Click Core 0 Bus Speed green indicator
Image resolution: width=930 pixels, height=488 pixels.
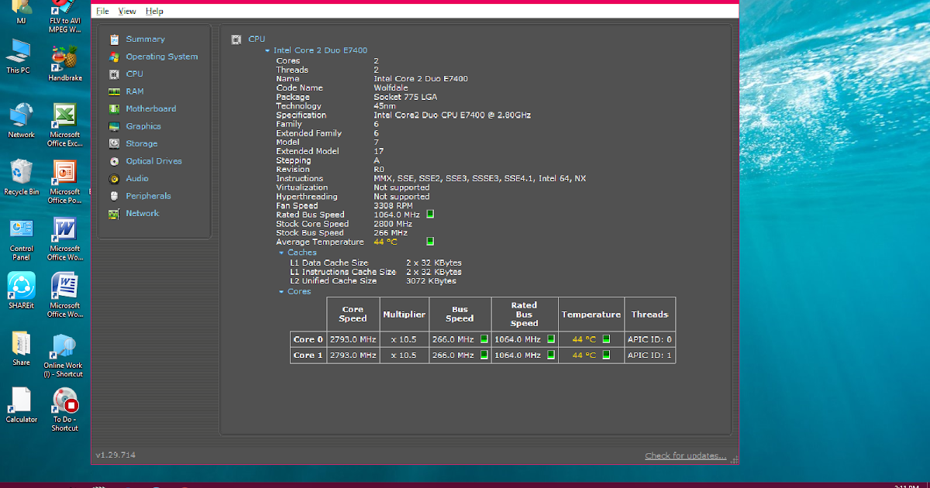point(484,339)
